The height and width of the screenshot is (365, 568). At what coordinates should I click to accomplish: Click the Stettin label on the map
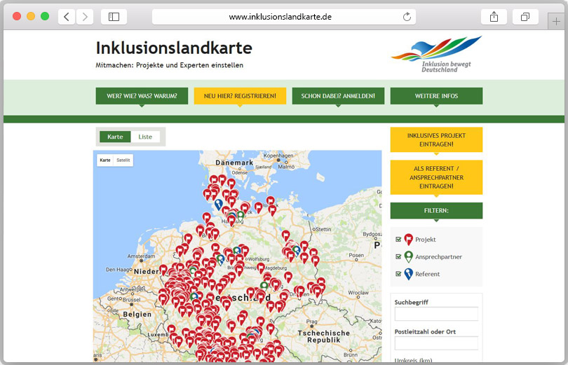click(323, 229)
